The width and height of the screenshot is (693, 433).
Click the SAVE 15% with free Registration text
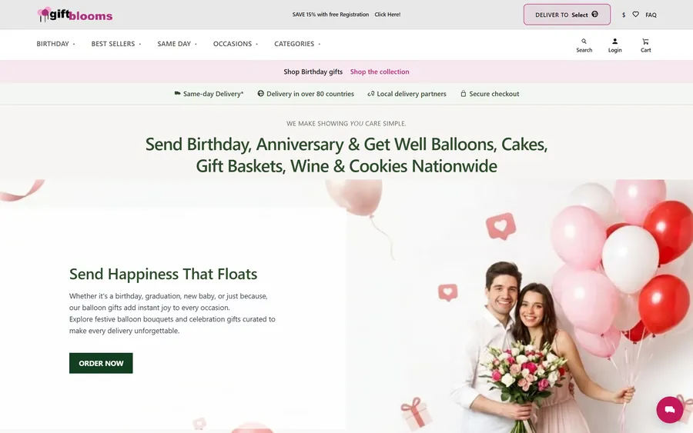point(330,15)
